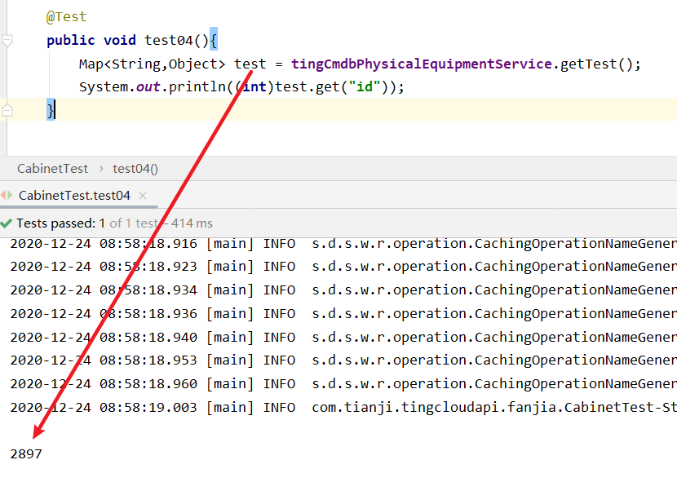
Task: Click the output value 2897
Action: 26,454
